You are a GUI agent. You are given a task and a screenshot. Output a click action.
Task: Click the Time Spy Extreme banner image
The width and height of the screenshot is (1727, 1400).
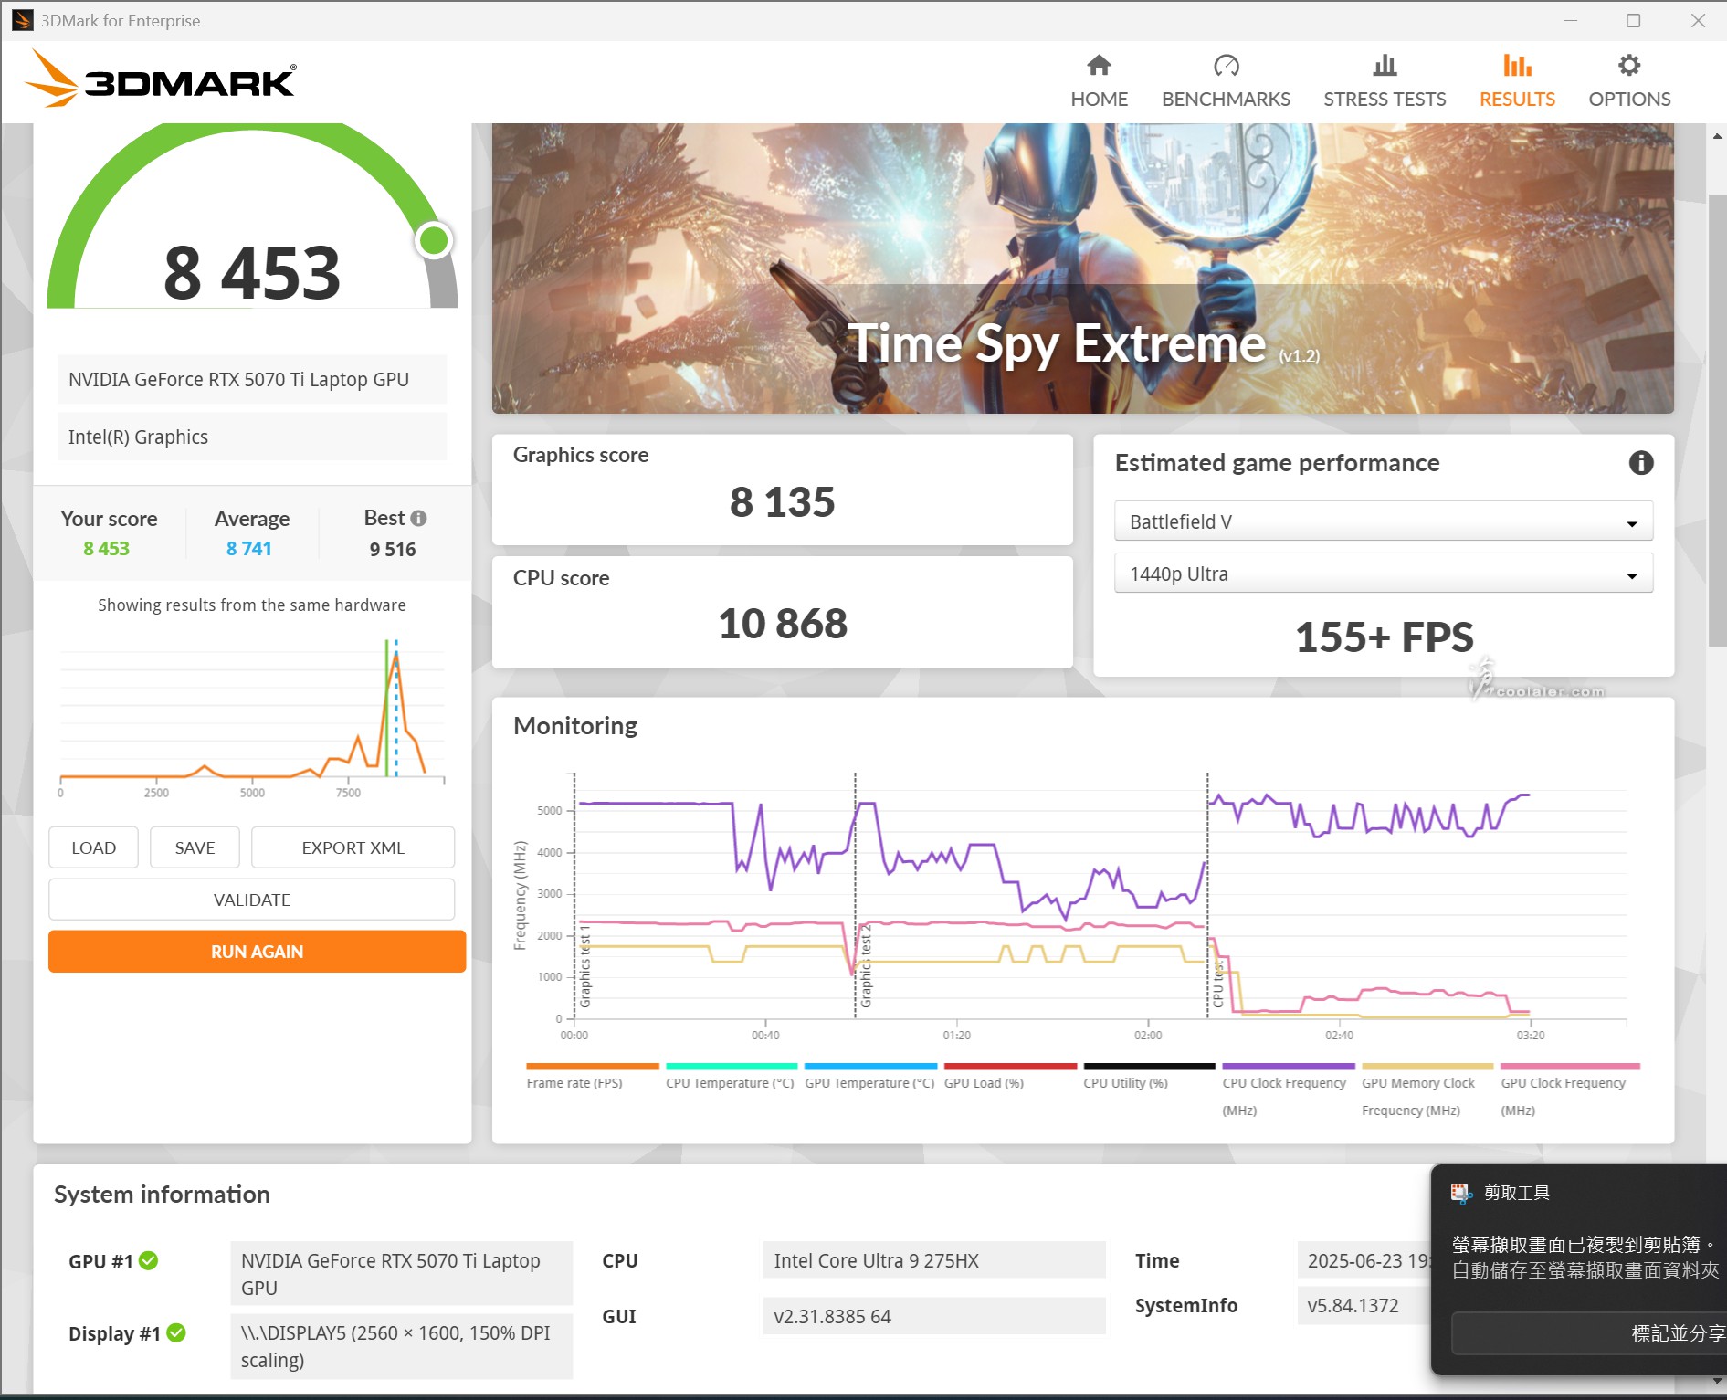click(x=1082, y=268)
